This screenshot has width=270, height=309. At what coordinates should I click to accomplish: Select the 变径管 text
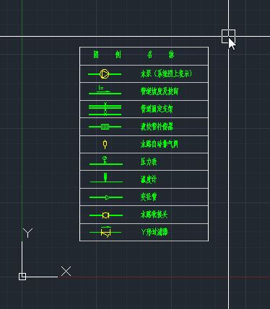point(149,197)
